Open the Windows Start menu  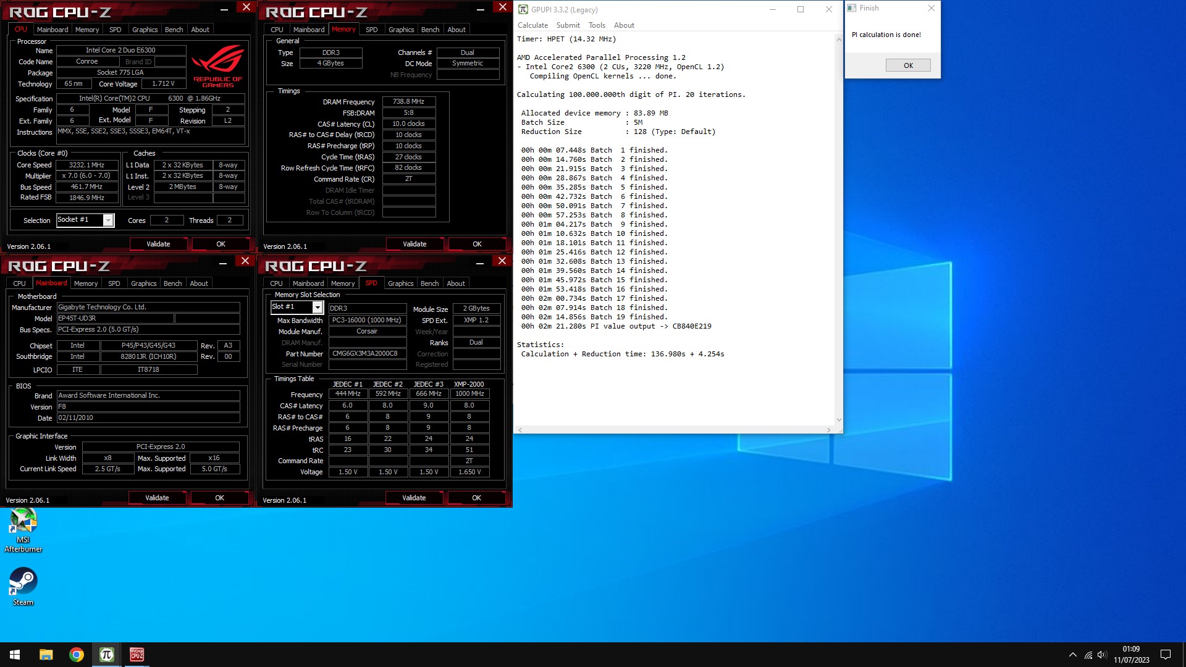(15, 655)
